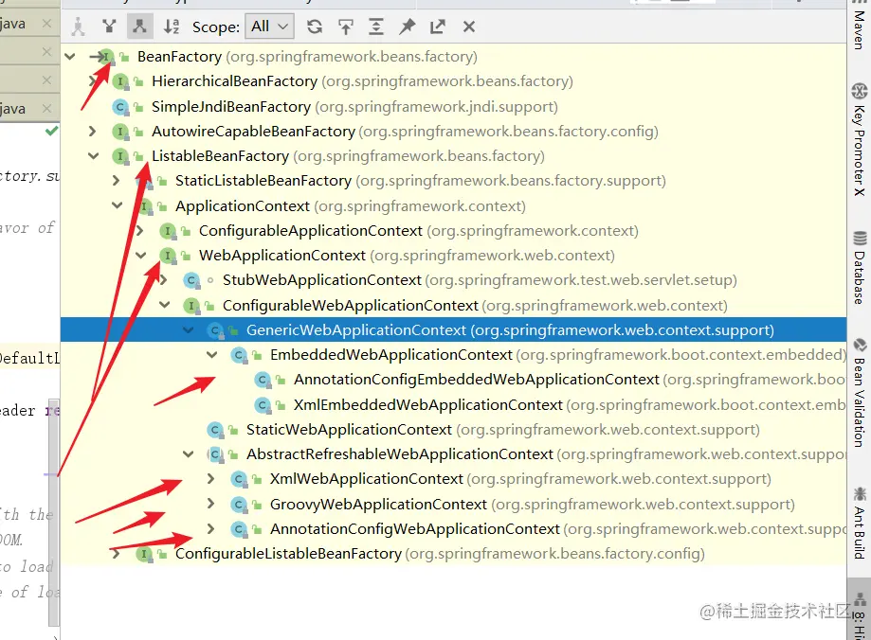
Task: Click the supertypes hierarchy toolbar icon
Action: (109, 27)
